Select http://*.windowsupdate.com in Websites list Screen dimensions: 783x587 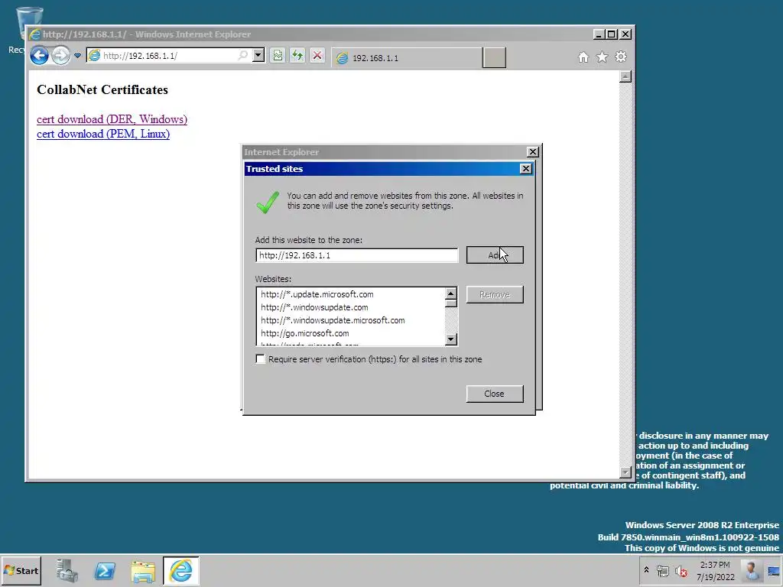click(x=314, y=307)
